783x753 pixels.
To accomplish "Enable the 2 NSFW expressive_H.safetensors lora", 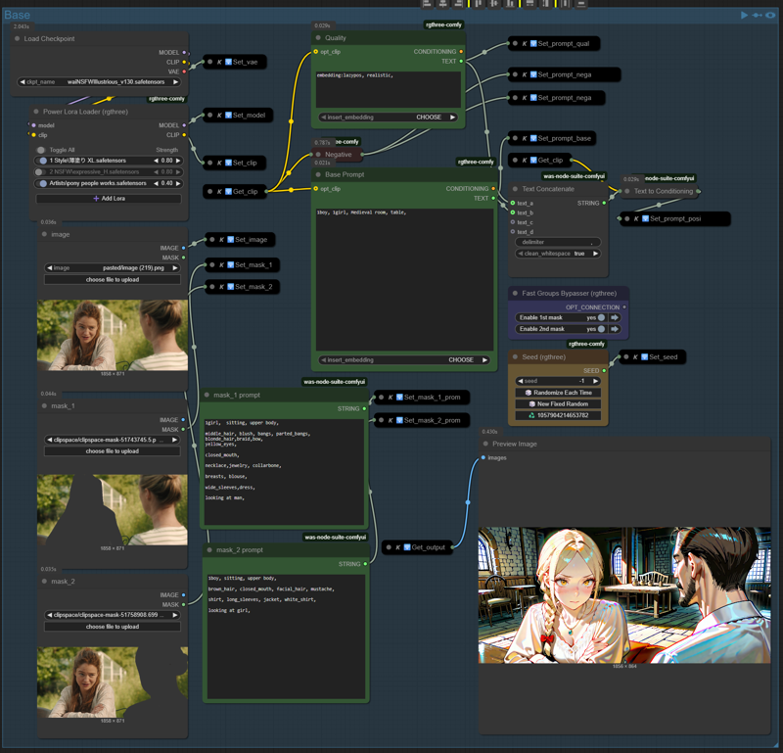I will [x=40, y=172].
